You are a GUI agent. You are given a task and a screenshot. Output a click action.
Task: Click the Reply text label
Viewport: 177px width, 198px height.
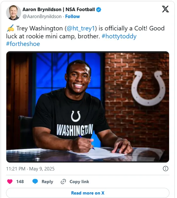[x=47, y=182]
